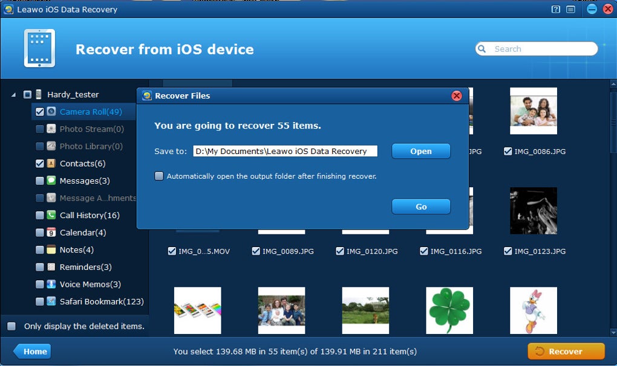Click the Photo Stream icon
Screen dimensions: 617x366
[51, 129]
